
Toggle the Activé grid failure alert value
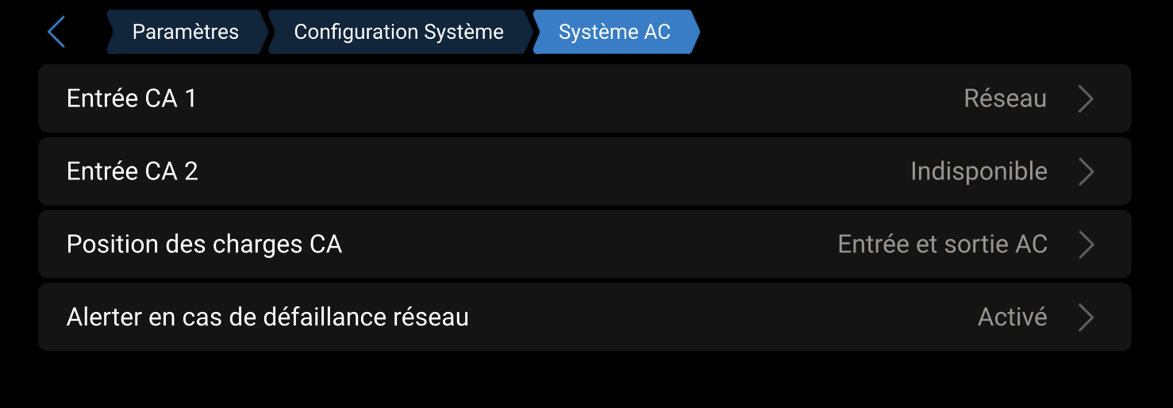(1012, 318)
